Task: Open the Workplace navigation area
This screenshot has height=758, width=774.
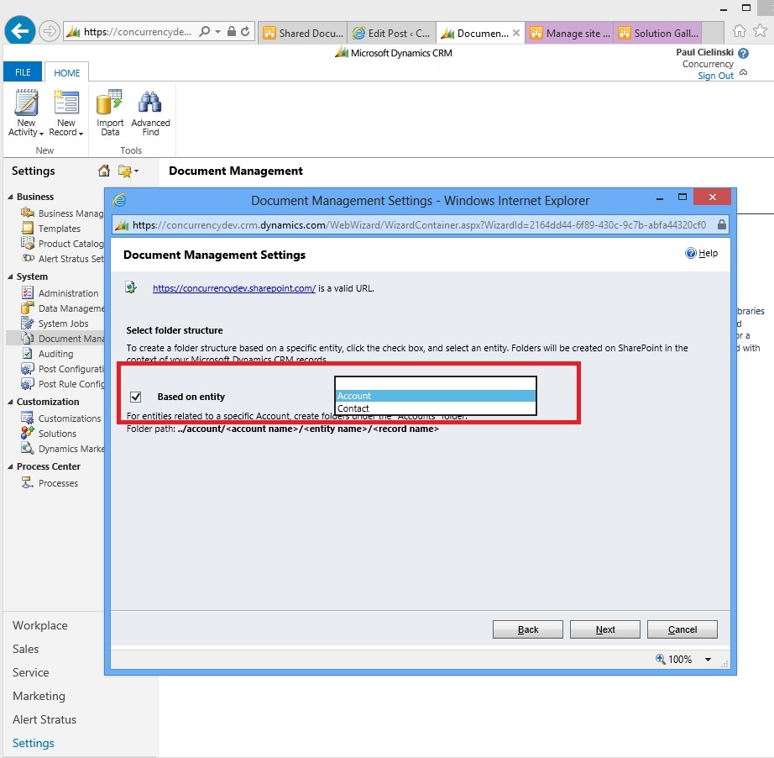Action: (x=40, y=625)
